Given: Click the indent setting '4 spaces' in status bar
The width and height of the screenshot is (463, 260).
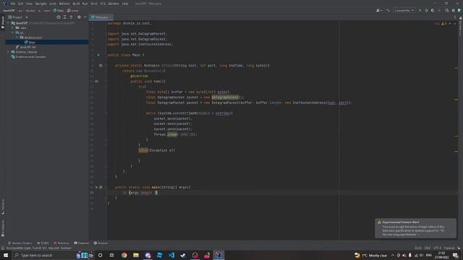Looking at the screenshot, I should 449,248.
